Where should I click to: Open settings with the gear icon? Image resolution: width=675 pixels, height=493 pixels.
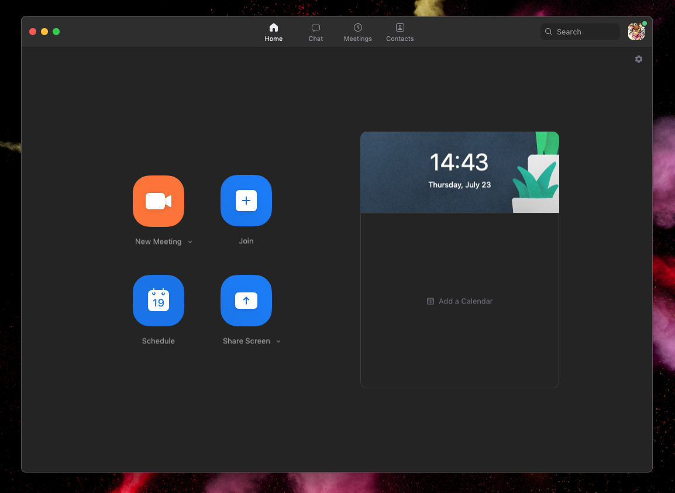(x=639, y=59)
